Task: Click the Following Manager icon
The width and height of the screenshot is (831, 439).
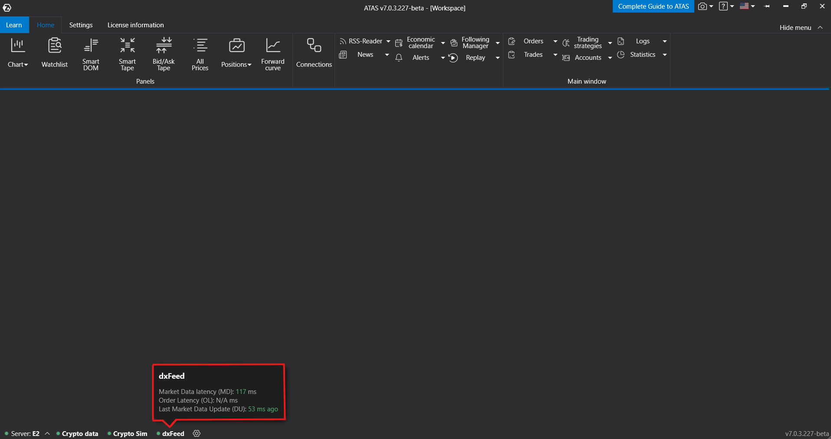Action: 454,42
